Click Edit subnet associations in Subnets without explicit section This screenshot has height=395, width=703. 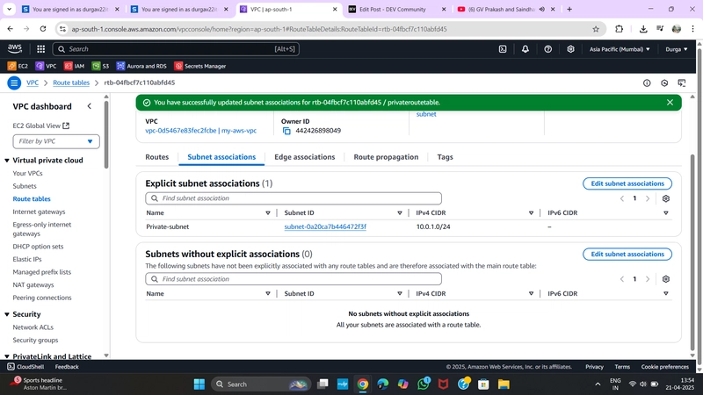[x=627, y=254]
